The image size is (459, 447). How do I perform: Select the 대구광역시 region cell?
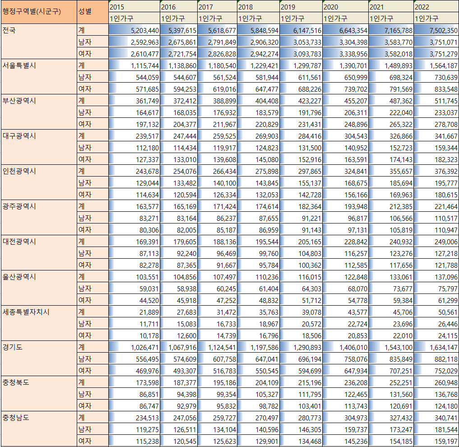[x=39, y=147]
